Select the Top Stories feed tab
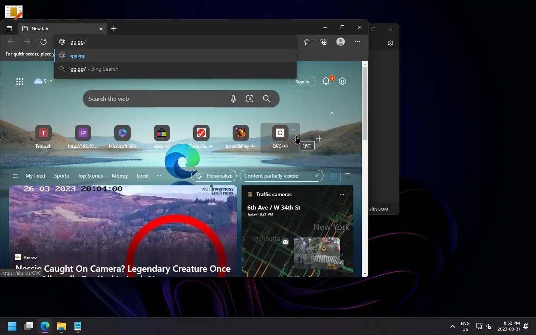The height and width of the screenshot is (335, 536). [90, 176]
